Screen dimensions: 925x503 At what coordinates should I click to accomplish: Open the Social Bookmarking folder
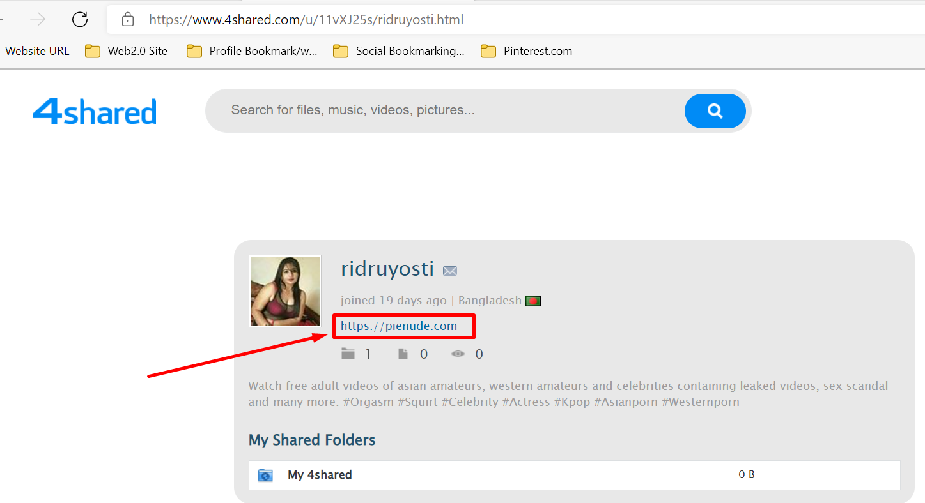click(x=399, y=51)
